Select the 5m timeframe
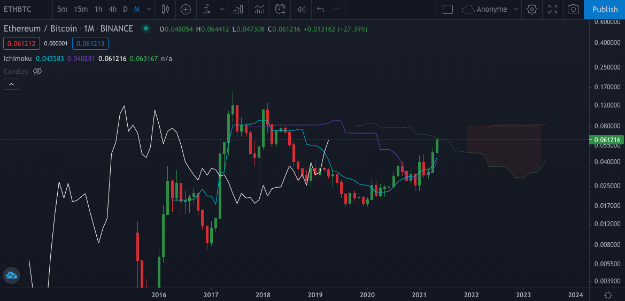This screenshot has height=301, width=625. [62, 9]
